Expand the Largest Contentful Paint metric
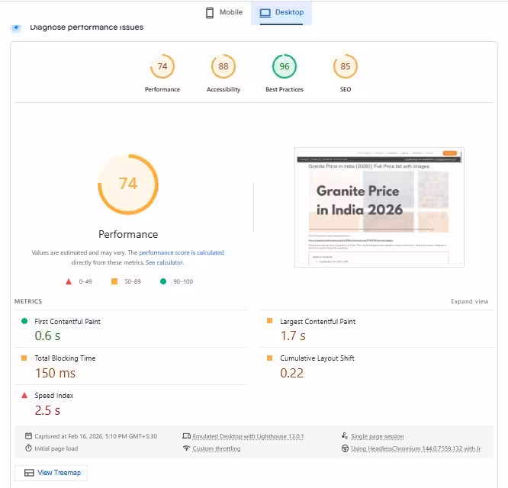The image size is (508, 488). [377, 329]
